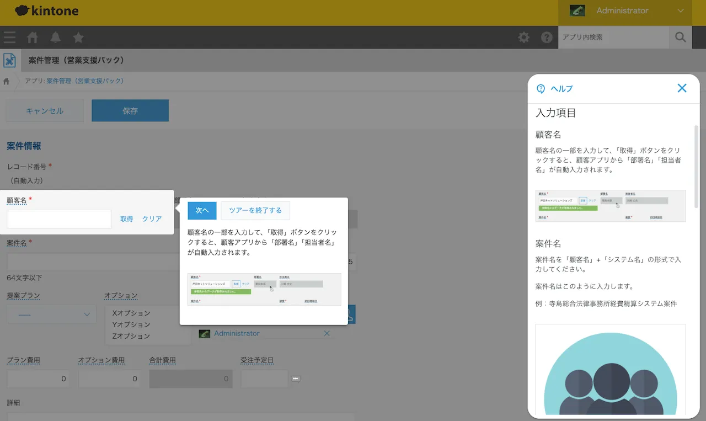
Task: Open 案件管理（営業支援パック） breadcrumb link
Action: point(85,81)
